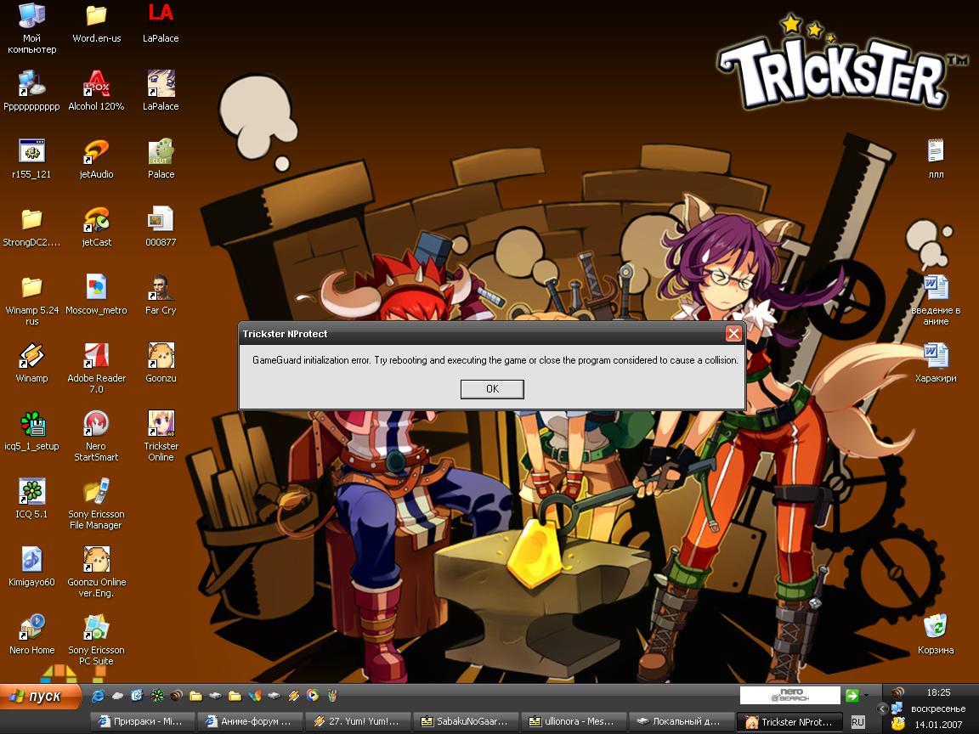Select the Sony Ericsson File Manager icon
The width and height of the screenshot is (979, 734).
(x=96, y=505)
